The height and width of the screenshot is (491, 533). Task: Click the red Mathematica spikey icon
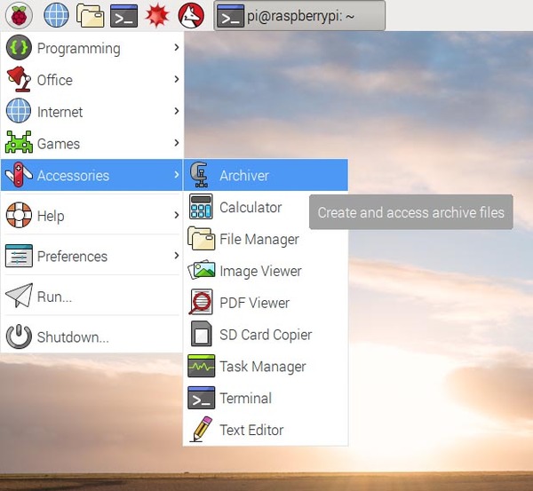coord(157,15)
